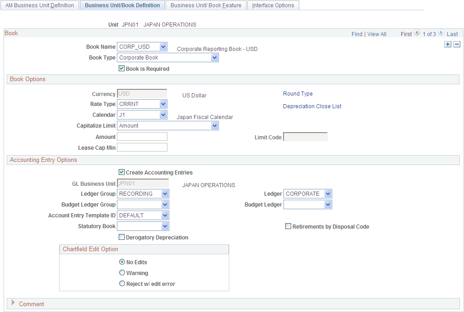This screenshot has width=464, height=312.
Task: Enable Retirements by Disposal Code
Action: tap(288, 226)
